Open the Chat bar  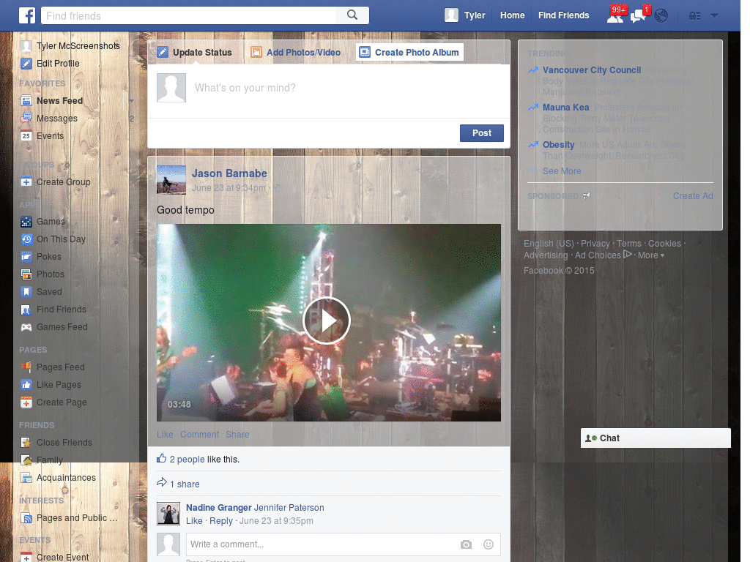pos(656,438)
